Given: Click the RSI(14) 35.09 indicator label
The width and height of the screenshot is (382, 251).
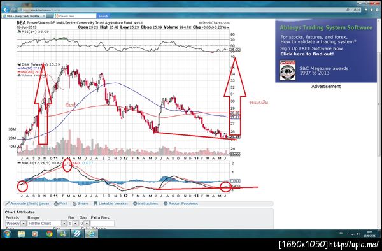Looking at the screenshot, I should tap(34, 32).
